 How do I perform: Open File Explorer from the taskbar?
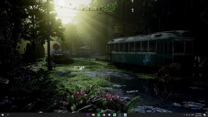tap(93, 115)
